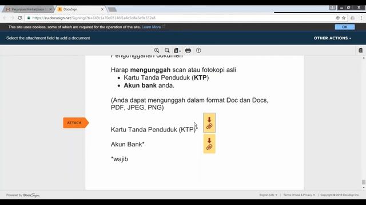Open a new browser tab
The width and height of the screenshot is (366, 205).
click(112, 10)
